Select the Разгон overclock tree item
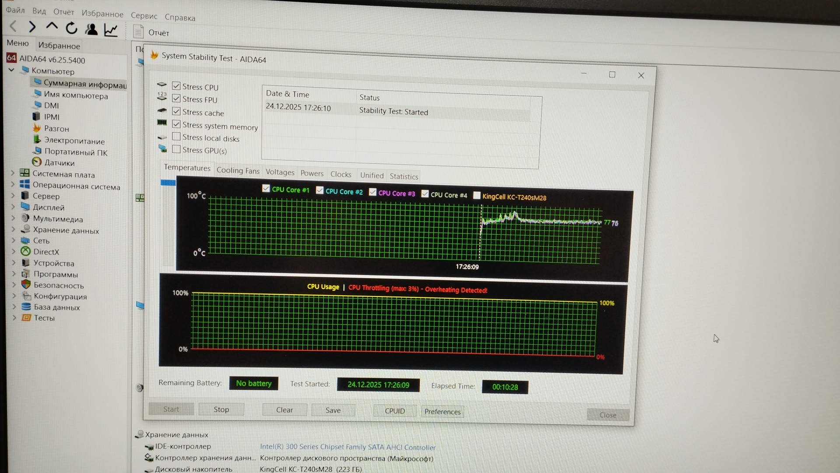 tap(56, 129)
